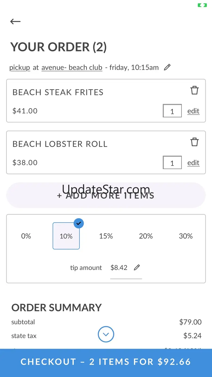Remove Beach Lobster Roll via trash icon
The width and height of the screenshot is (212, 377).
[x=194, y=142]
